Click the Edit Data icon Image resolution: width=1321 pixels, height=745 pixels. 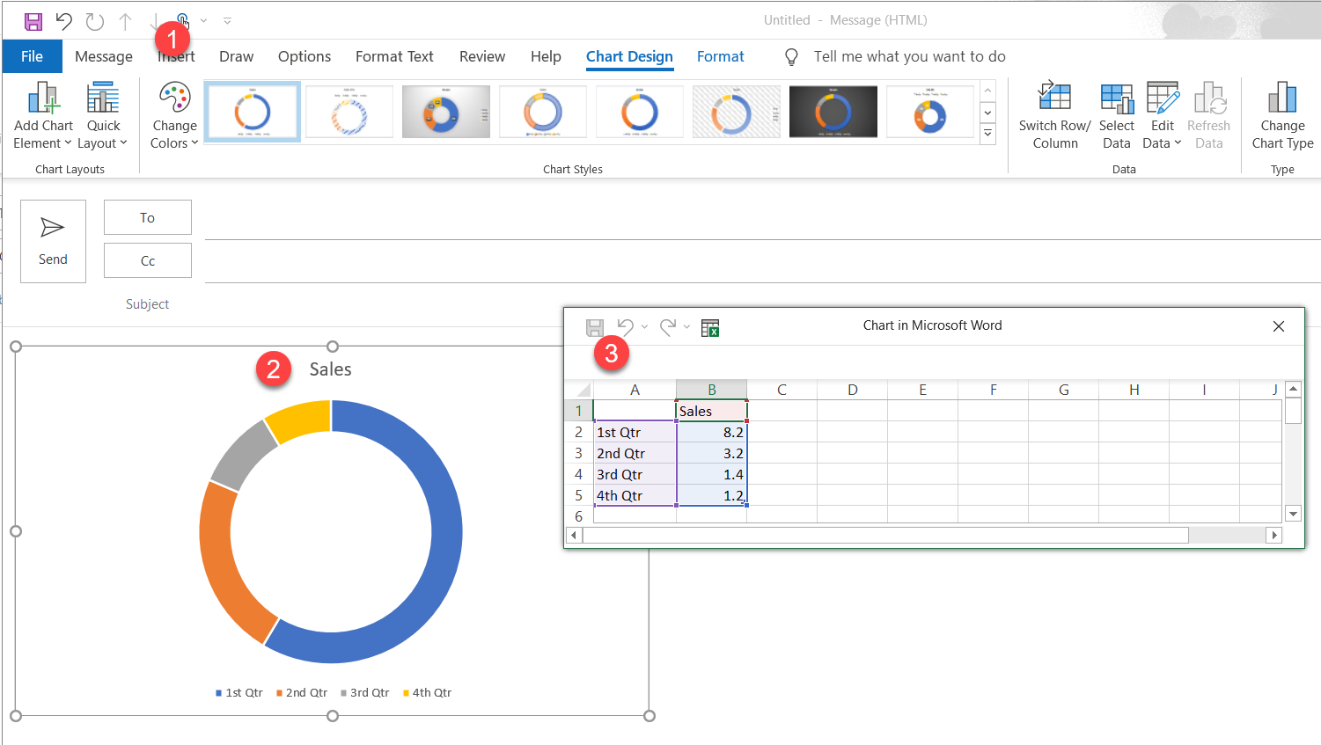point(1162,99)
